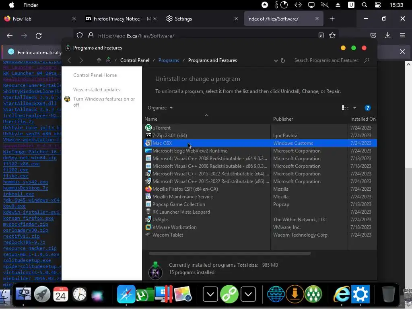
Task: Open green chain link icon in dock
Action: (229, 294)
